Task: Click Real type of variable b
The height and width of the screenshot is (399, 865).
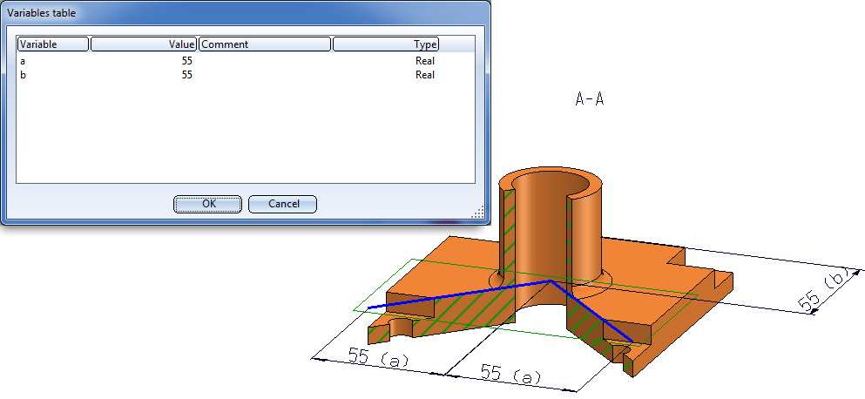Action: coord(425,75)
